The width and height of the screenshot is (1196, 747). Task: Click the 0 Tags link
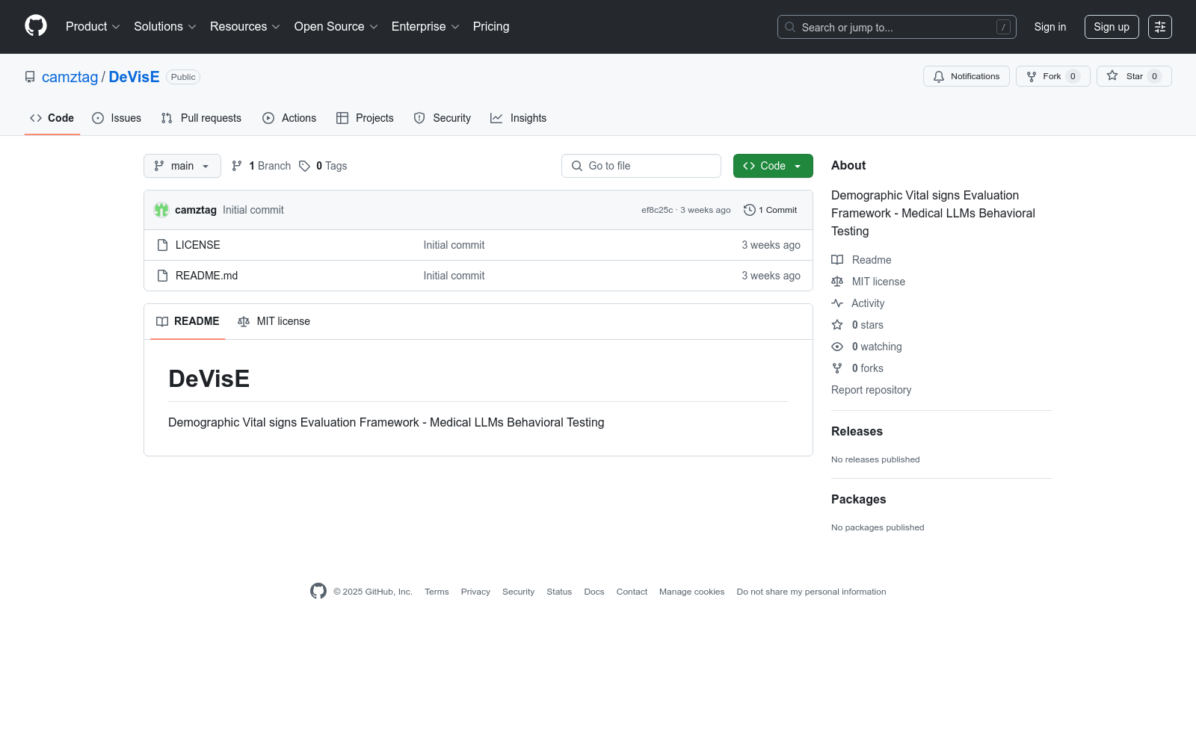coord(323,166)
